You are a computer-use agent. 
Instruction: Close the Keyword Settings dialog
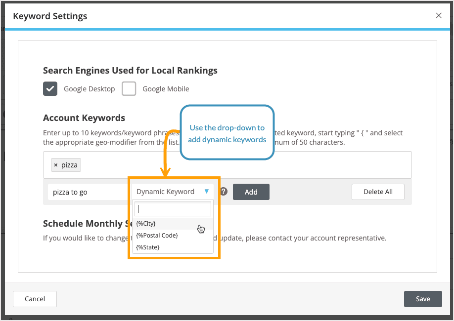(x=439, y=15)
